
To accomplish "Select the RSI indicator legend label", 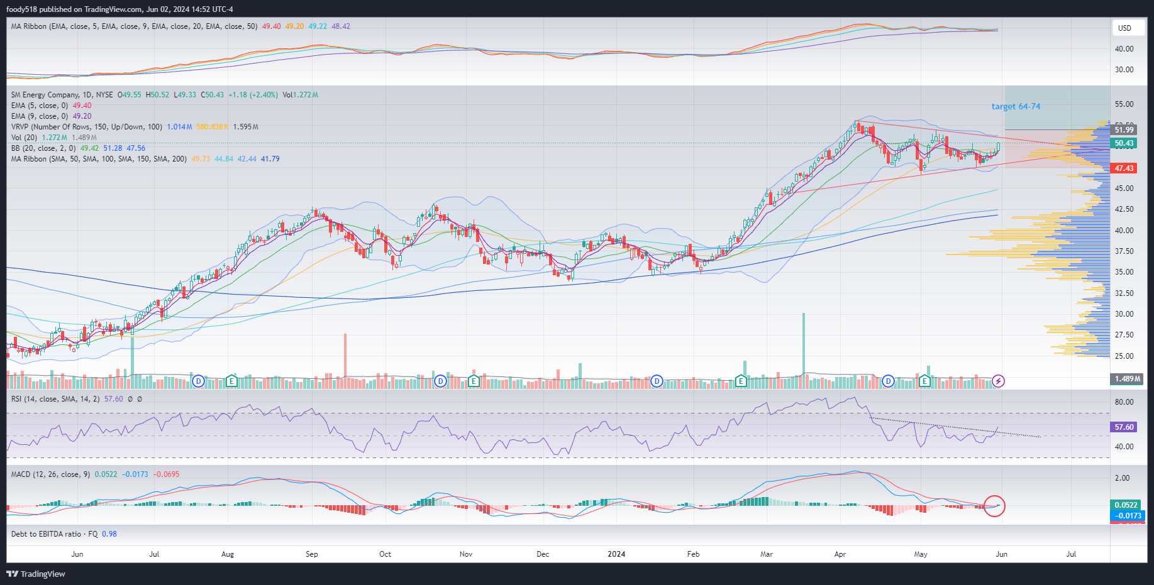I will (55, 399).
